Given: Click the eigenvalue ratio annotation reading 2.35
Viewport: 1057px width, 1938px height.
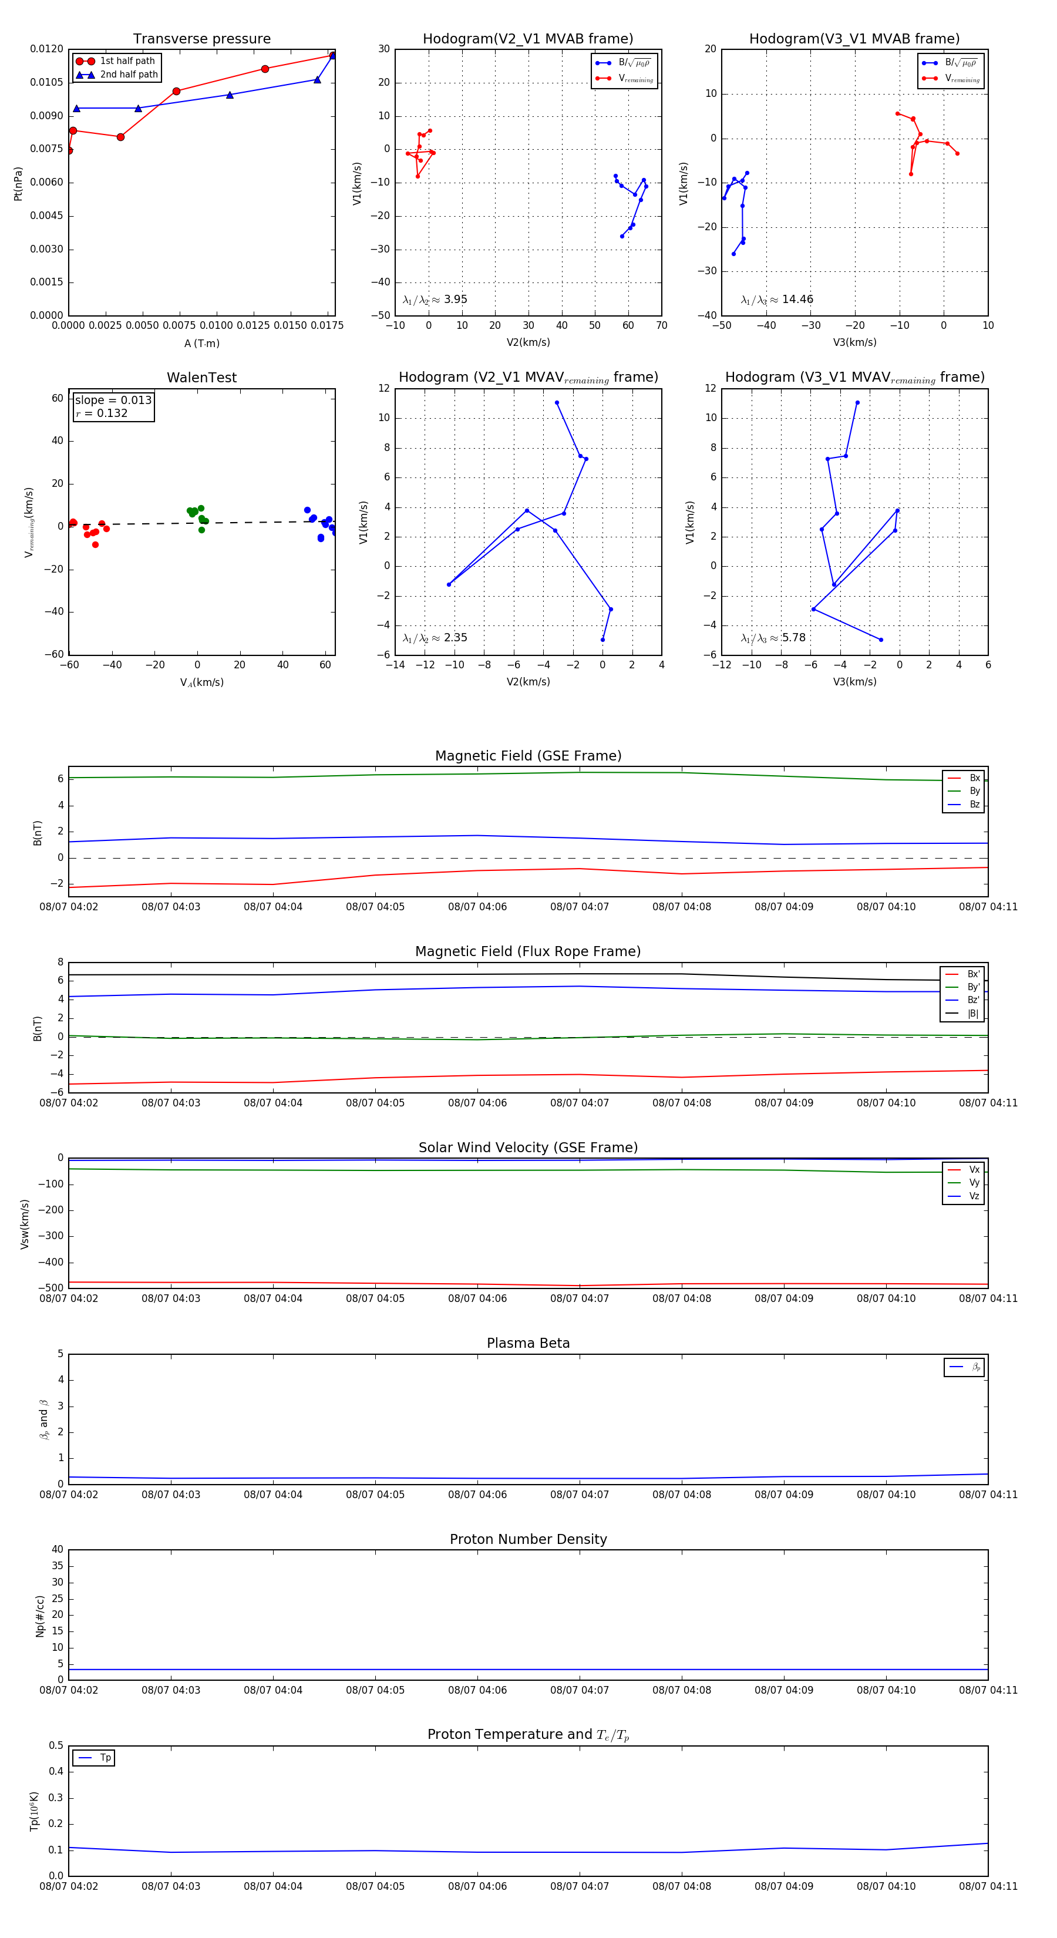Looking at the screenshot, I should coord(435,638).
